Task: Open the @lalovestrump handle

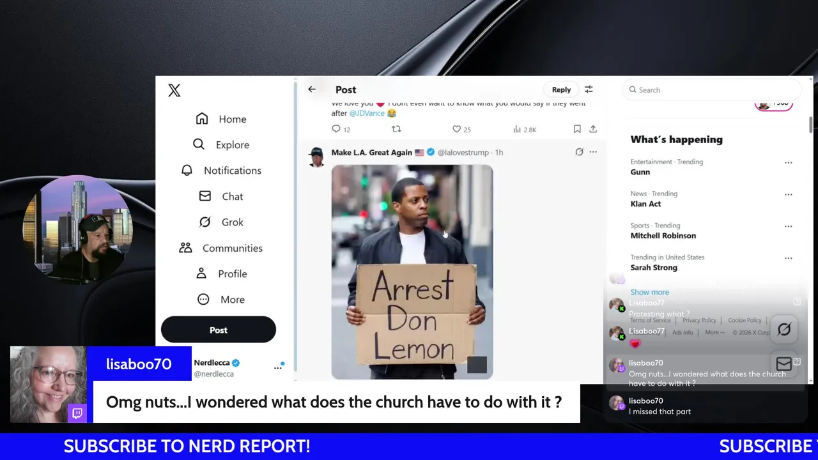Action: click(463, 152)
